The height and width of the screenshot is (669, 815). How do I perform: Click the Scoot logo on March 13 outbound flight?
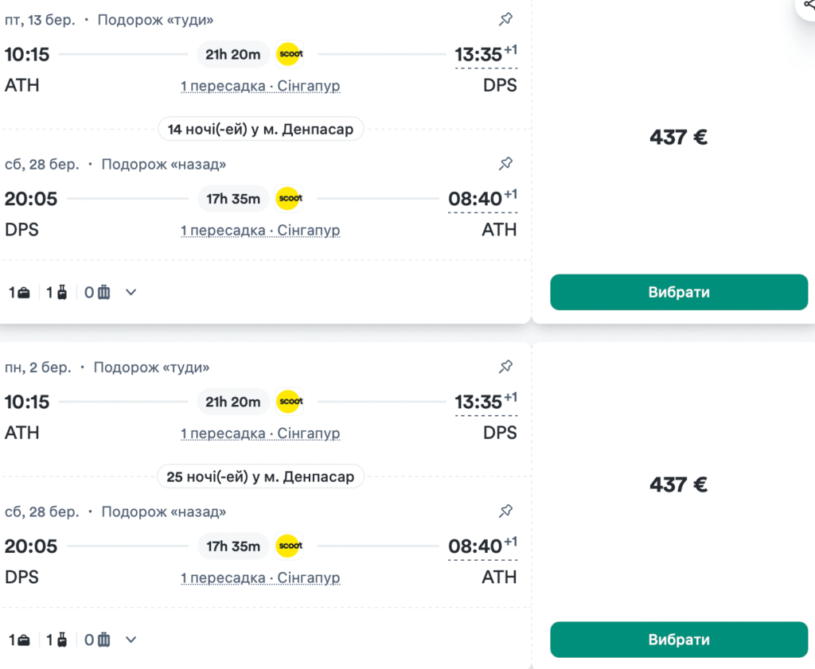pyautogui.click(x=290, y=54)
